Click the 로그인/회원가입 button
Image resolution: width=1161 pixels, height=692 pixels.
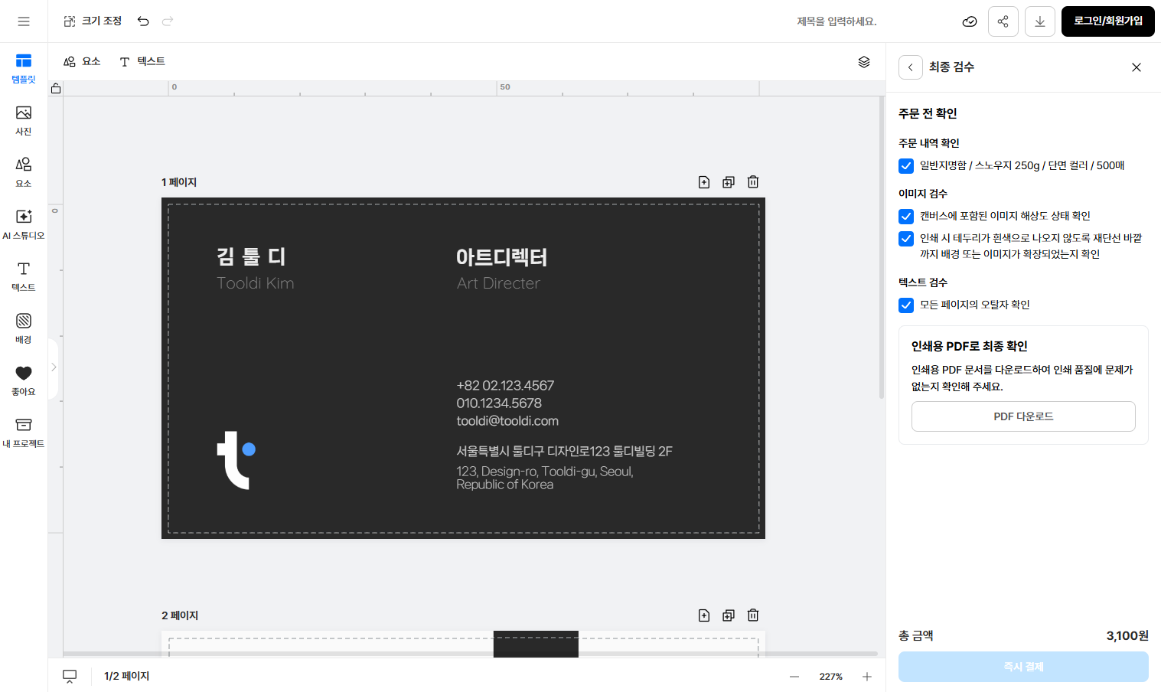pyautogui.click(x=1107, y=21)
